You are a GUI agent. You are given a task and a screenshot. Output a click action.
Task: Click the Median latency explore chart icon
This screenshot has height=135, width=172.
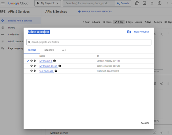click(161, 133)
